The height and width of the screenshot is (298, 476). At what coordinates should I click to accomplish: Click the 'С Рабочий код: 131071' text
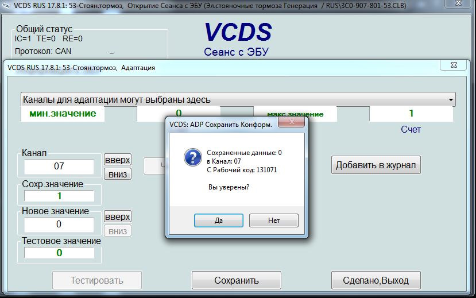(x=242, y=170)
